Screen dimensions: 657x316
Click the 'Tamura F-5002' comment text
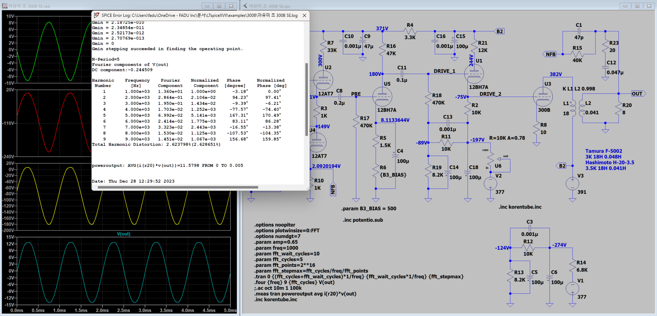604,151
